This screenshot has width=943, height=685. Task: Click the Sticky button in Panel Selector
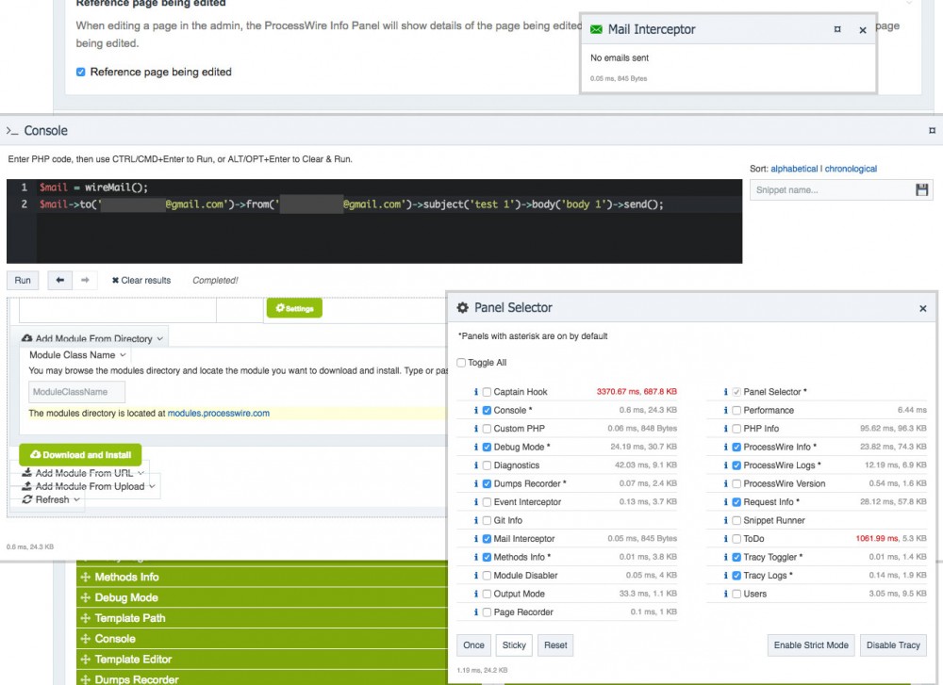click(x=513, y=645)
